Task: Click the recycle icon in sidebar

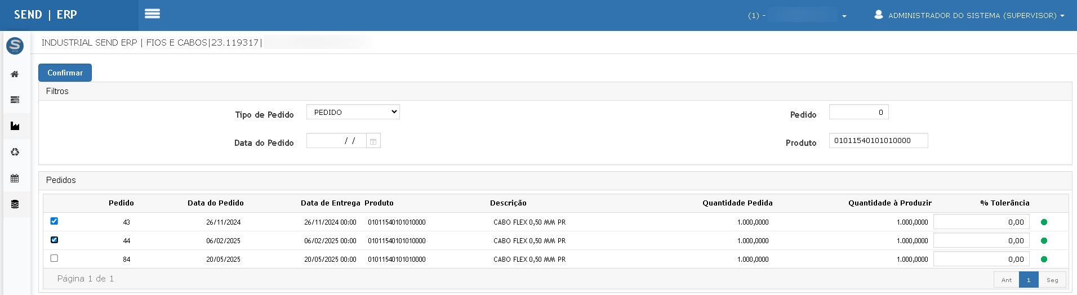Action: (x=15, y=152)
